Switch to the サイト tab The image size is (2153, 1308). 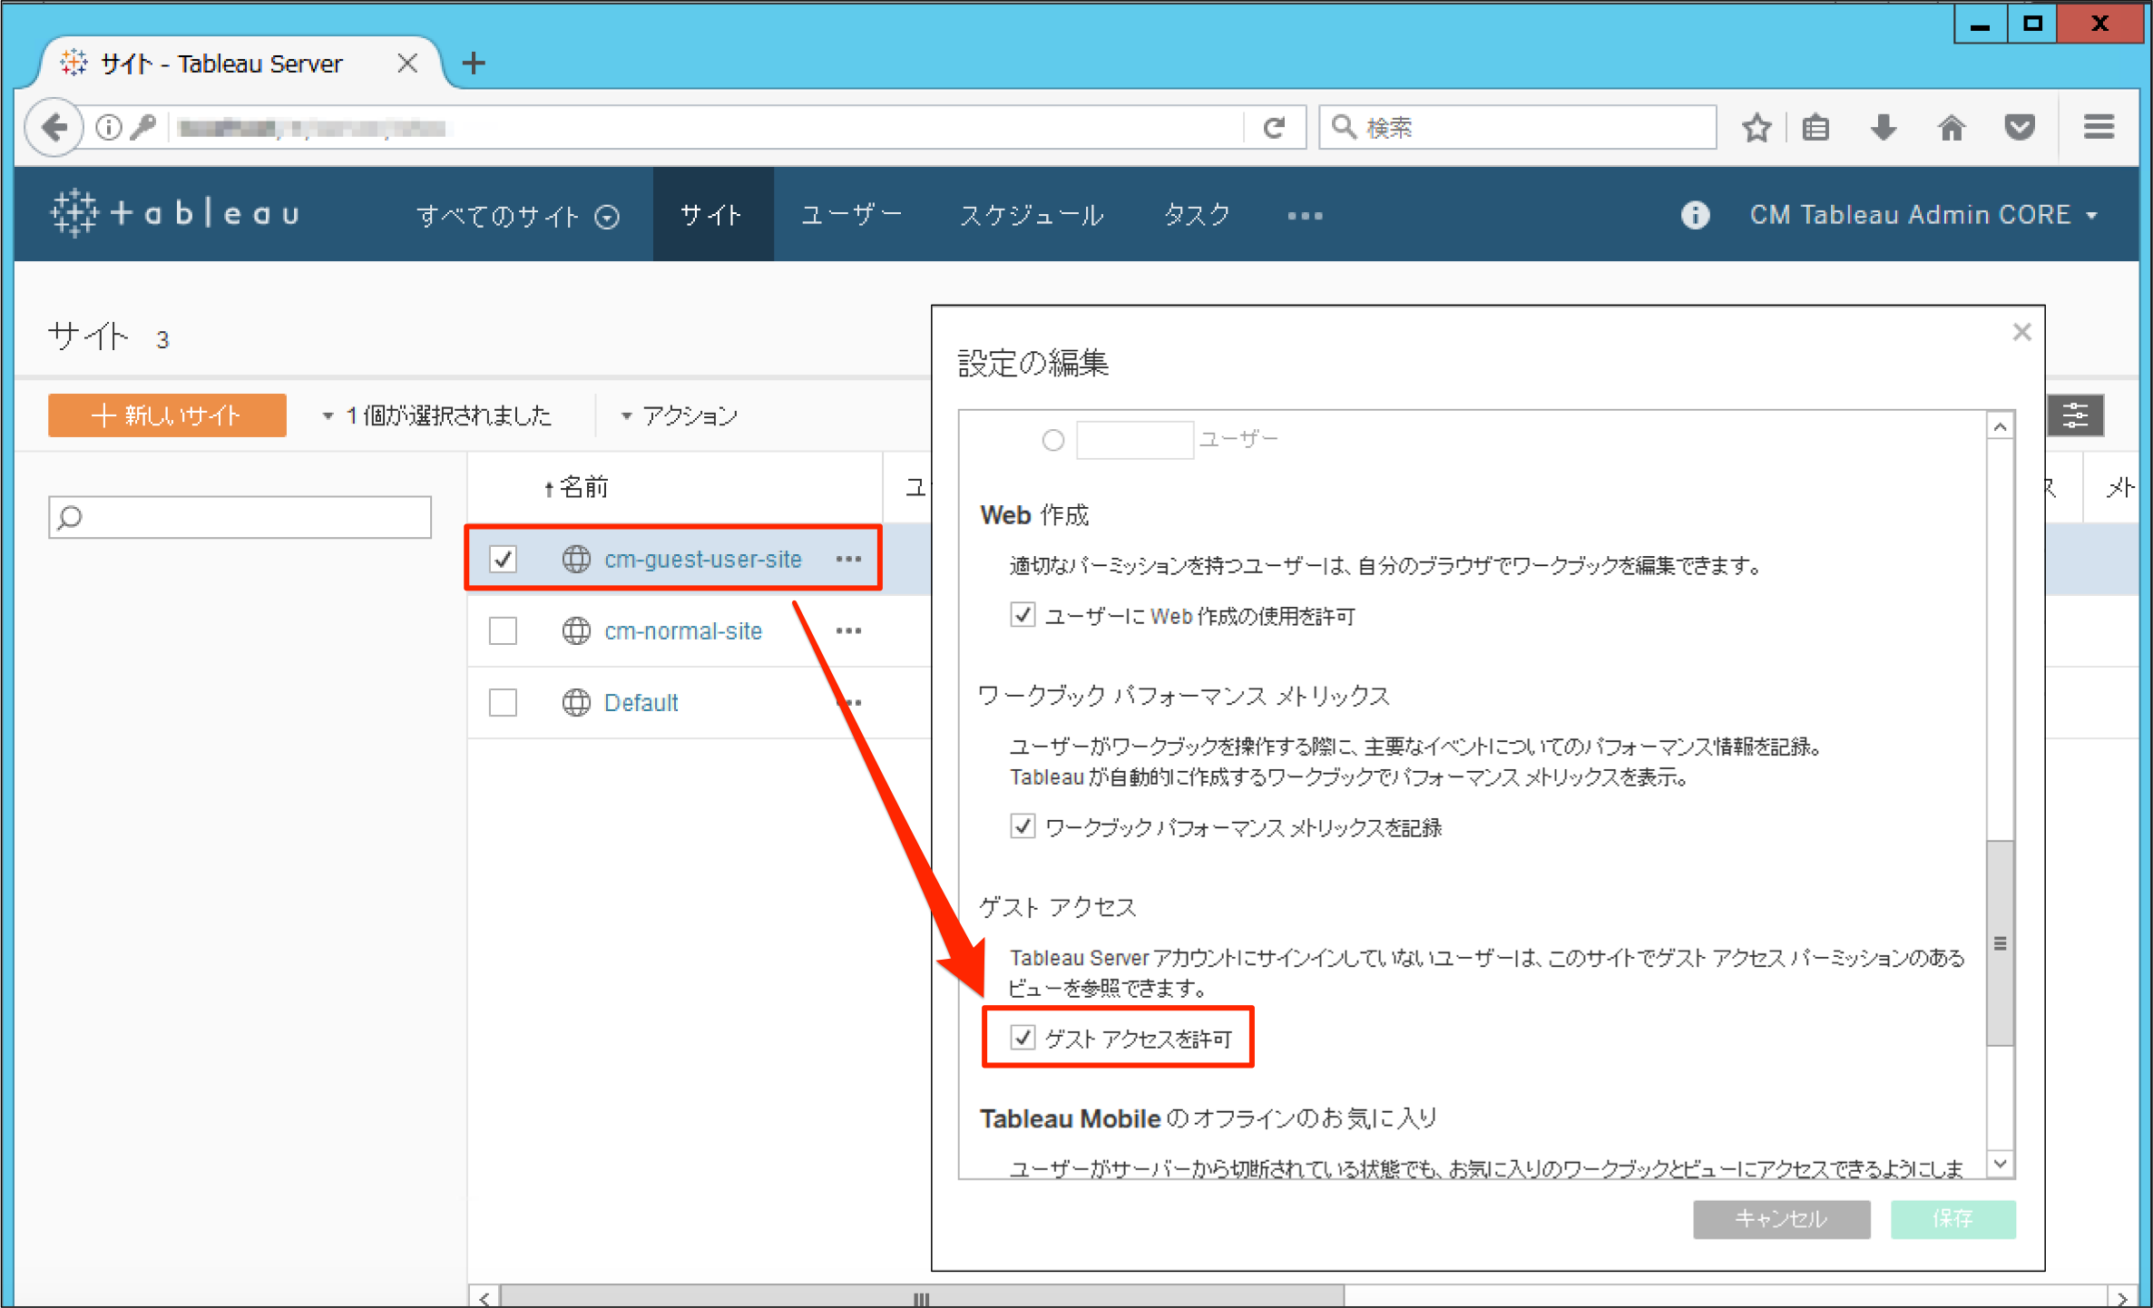click(712, 215)
